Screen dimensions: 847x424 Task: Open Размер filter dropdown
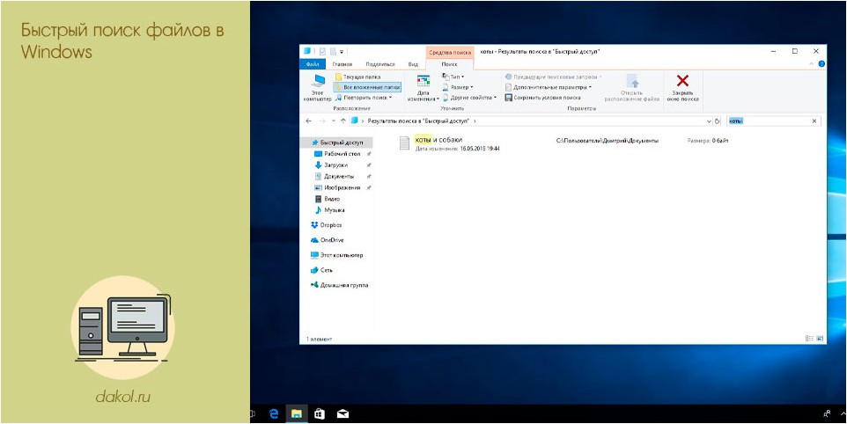point(458,87)
